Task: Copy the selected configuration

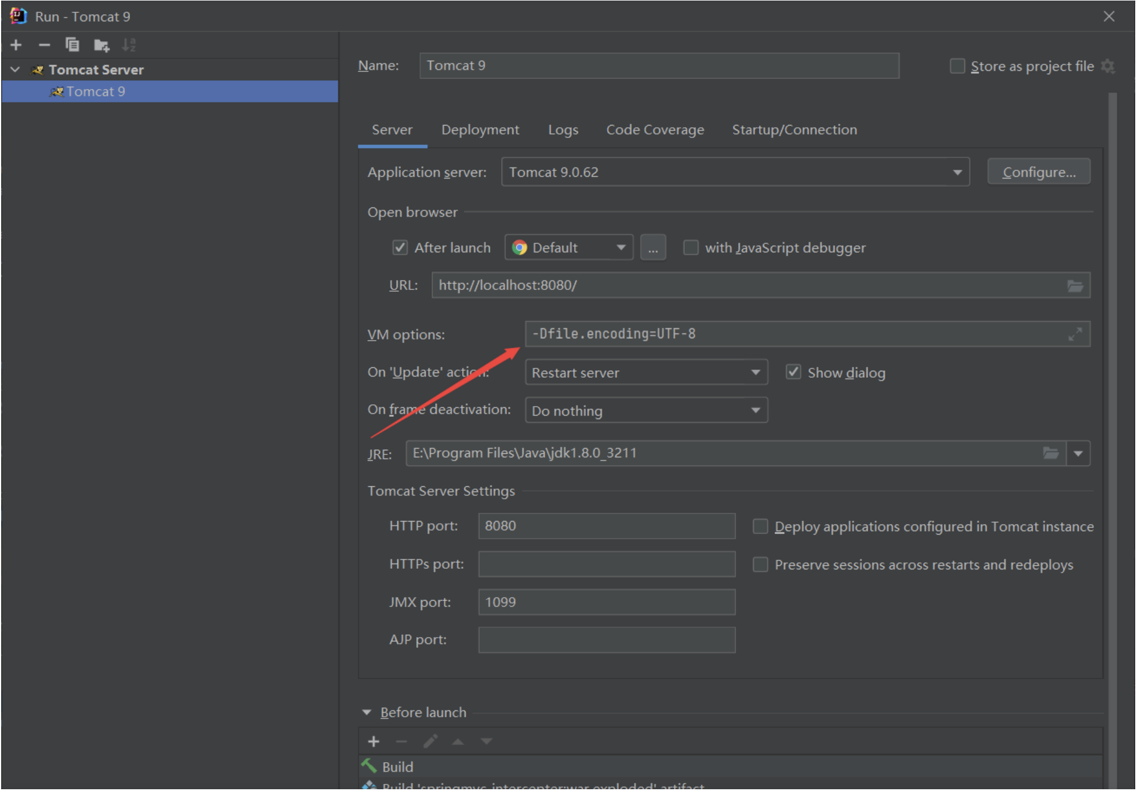Action: (x=72, y=45)
